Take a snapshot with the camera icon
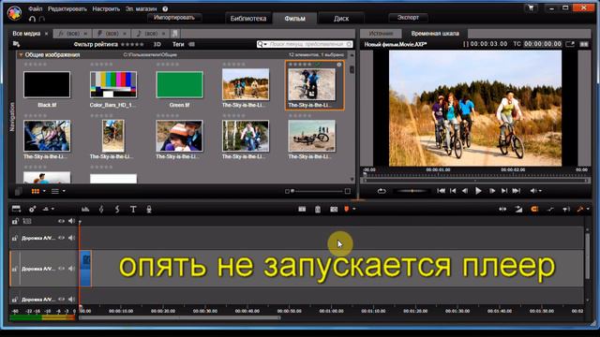 pyautogui.click(x=334, y=209)
